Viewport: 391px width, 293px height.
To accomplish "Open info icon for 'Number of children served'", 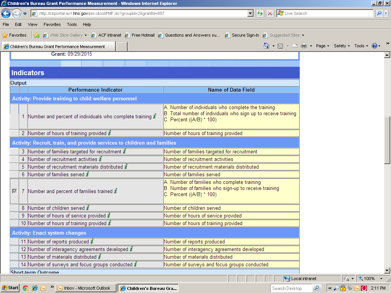I will coord(88,208).
